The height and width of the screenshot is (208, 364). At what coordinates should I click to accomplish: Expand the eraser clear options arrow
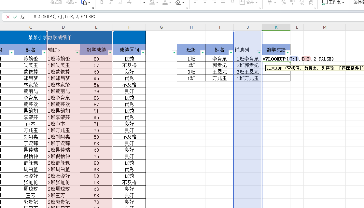[183, 3]
